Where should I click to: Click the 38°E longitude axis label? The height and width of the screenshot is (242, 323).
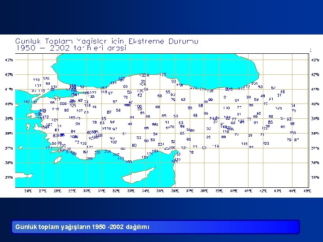pos(205,191)
